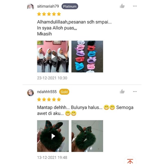The image size is (164, 164).
Task: Open username sitimariah79
Action: [x=48, y=6]
